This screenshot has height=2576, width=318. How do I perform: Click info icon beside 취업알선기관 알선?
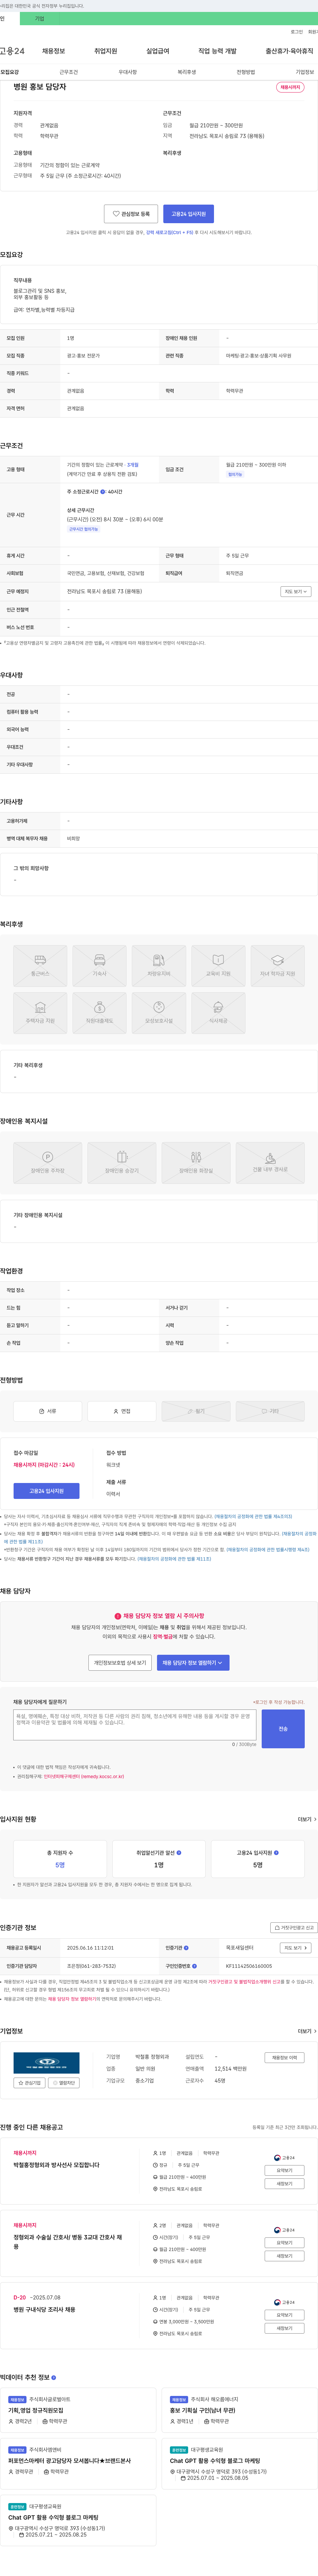179,1853
